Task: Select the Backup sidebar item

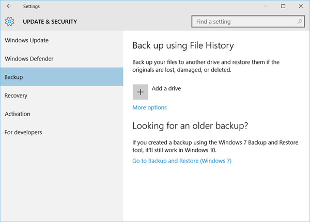Action: (13, 77)
